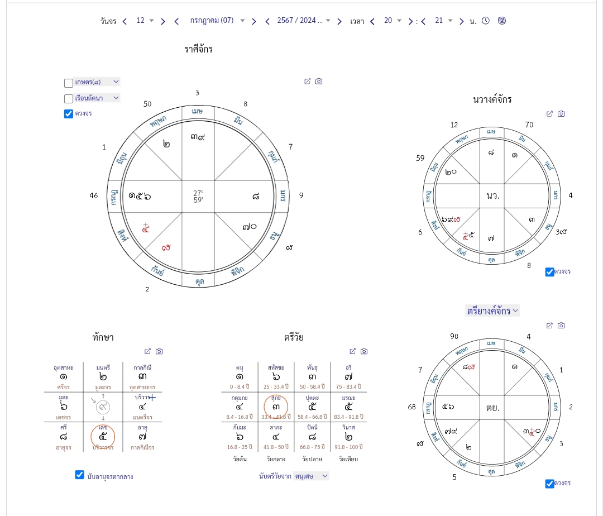Image resolution: width=603 pixels, height=516 pixels.
Task: Advance to next day arrow
Action: (163, 22)
